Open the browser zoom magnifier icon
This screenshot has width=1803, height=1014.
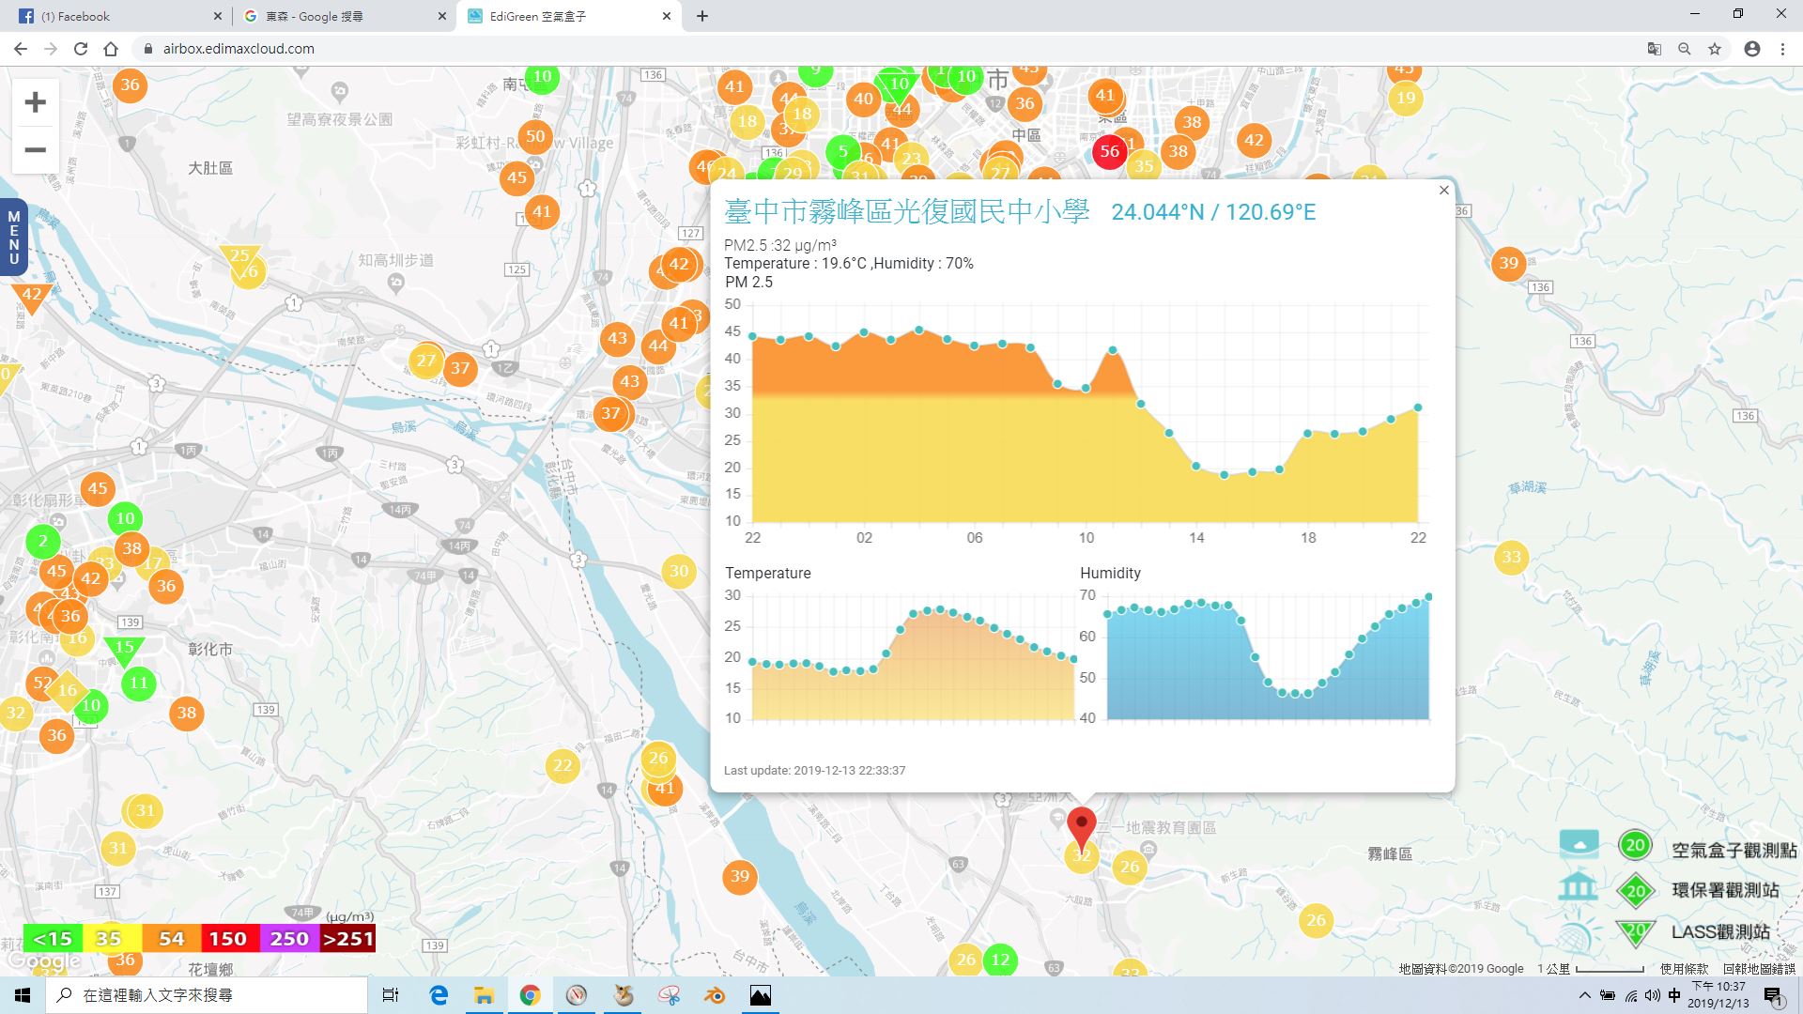[x=1685, y=49]
